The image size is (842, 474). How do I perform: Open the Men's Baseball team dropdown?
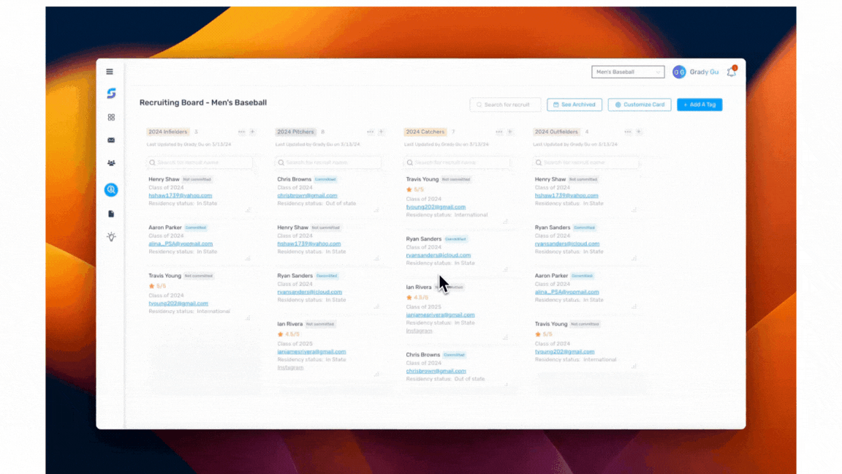pos(628,72)
